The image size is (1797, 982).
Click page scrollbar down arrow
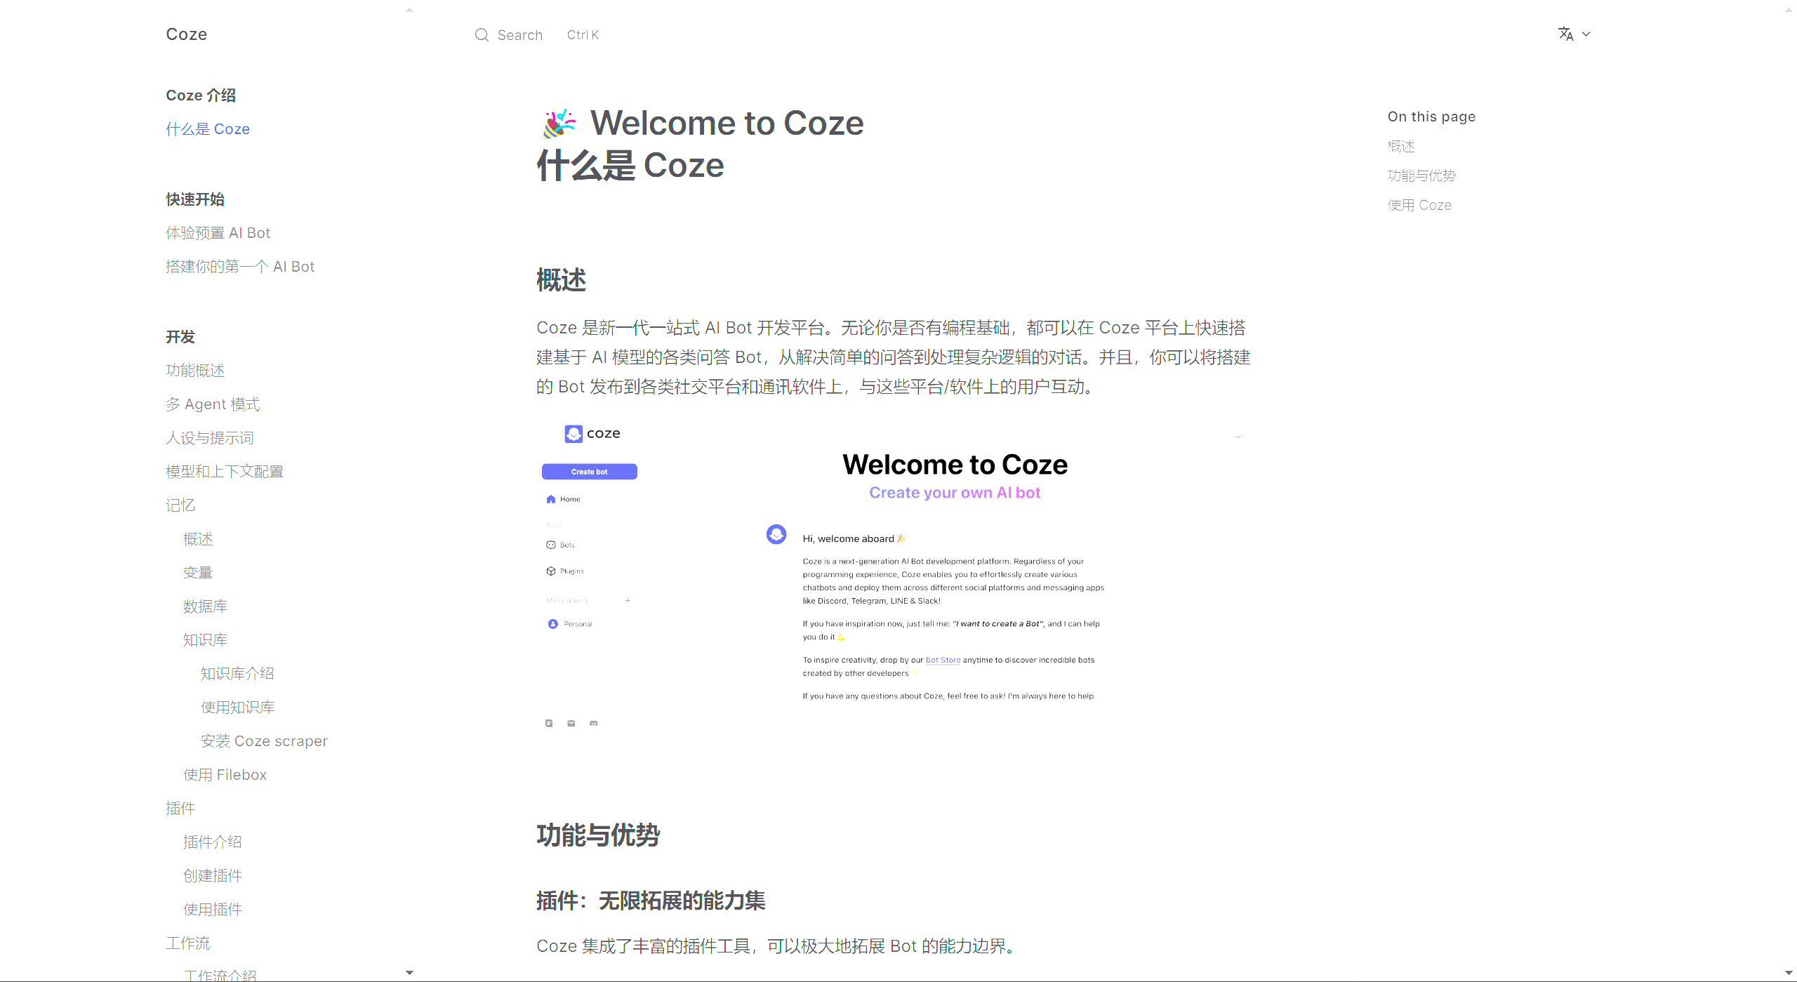tap(1789, 973)
